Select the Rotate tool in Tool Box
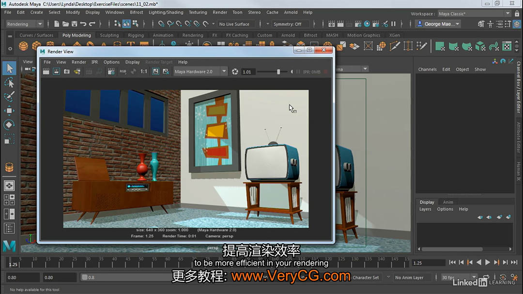 tap(9, 125)
